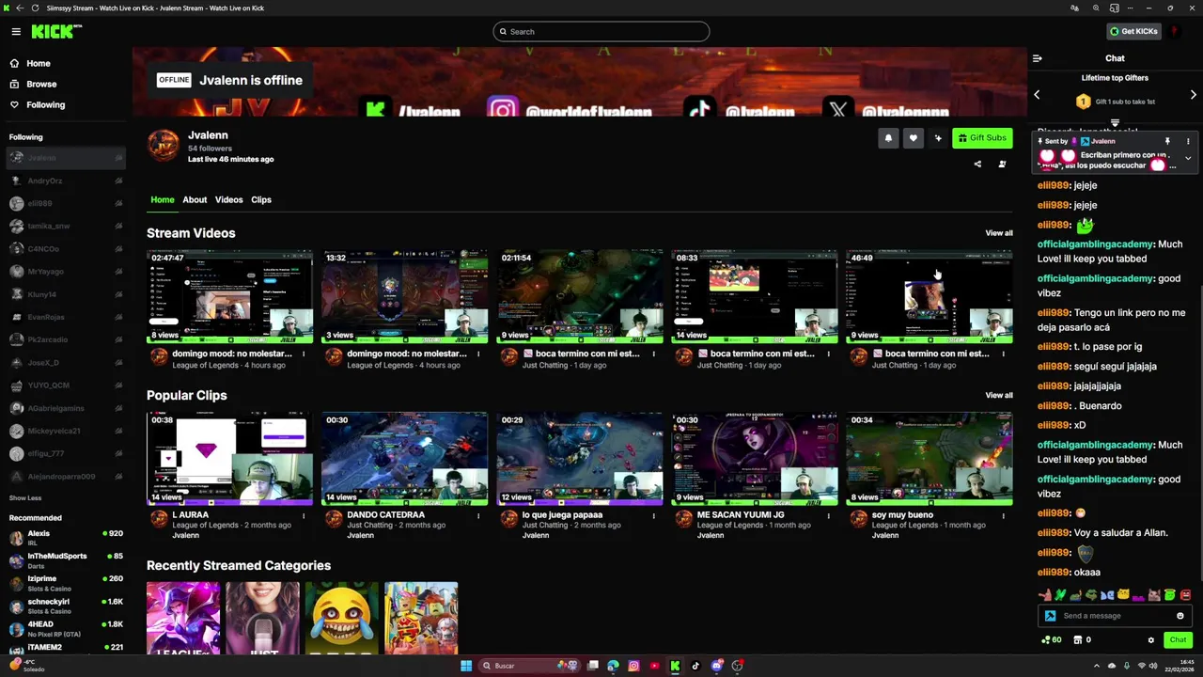1203x677 pixels.
Task: Toggle notifications for elii989 in following list
Action: click(x=118, y=203)
